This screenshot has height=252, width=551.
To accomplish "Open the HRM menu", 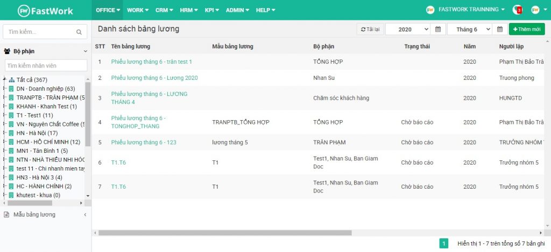I will (189, 10).
